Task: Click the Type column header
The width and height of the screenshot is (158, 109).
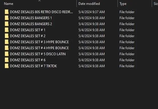Action: click(123, 4)
